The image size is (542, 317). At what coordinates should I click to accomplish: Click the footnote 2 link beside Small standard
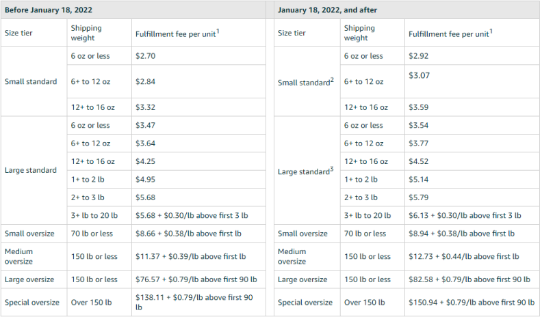(x=332, y=81)
